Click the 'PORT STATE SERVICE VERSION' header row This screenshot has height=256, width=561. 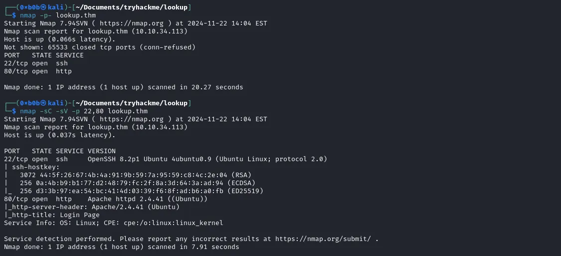point(60,151)
